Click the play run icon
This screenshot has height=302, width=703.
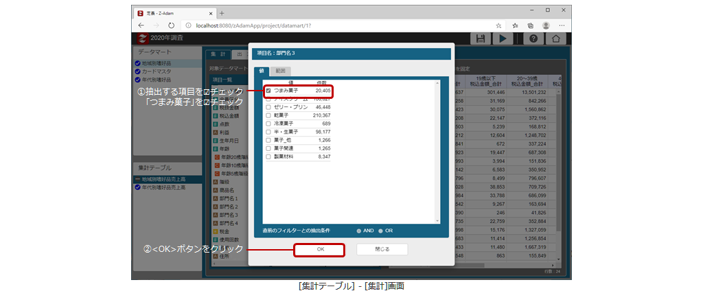tap(503, 38)
